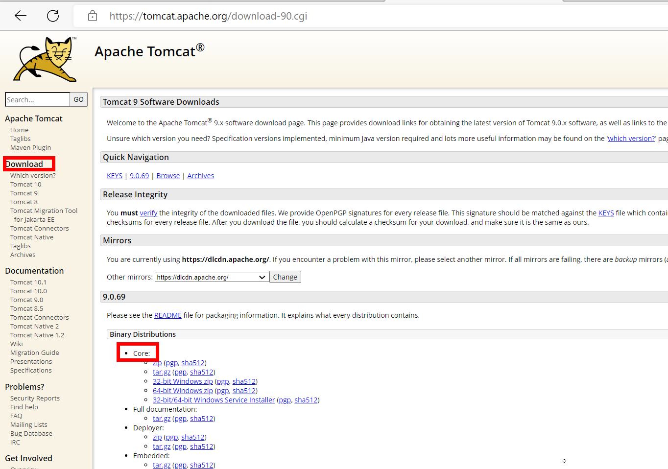Reload the page with refresh icon
668x469 pixels.
(53, 16)
